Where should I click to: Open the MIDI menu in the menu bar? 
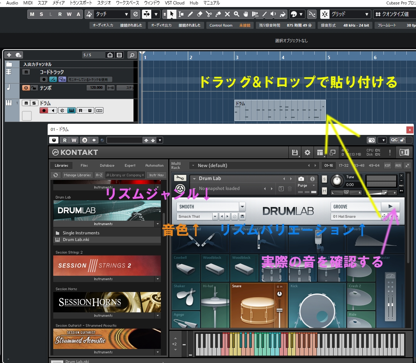28,3
